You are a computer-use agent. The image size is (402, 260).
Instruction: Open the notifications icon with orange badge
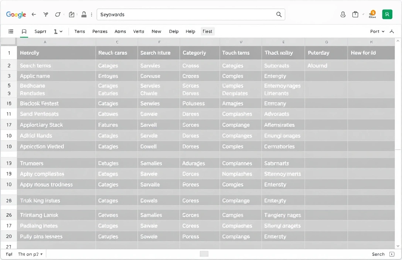coord(372,14)
